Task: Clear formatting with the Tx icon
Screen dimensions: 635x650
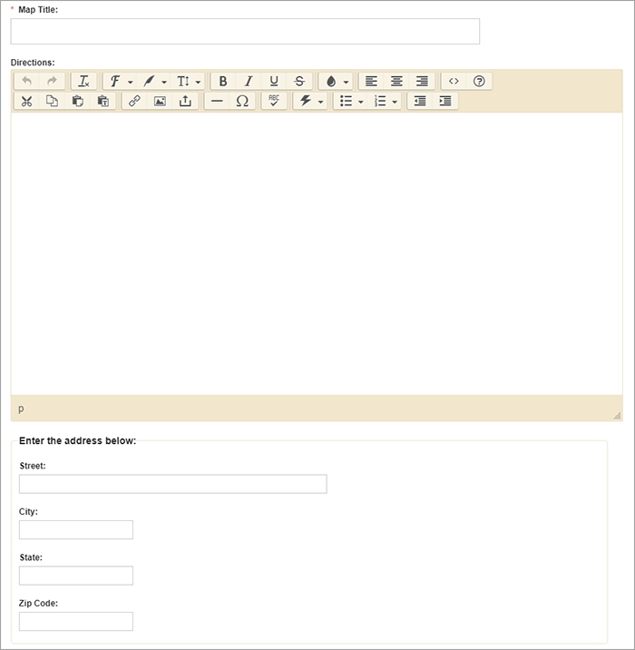Action: pos(84,81)
